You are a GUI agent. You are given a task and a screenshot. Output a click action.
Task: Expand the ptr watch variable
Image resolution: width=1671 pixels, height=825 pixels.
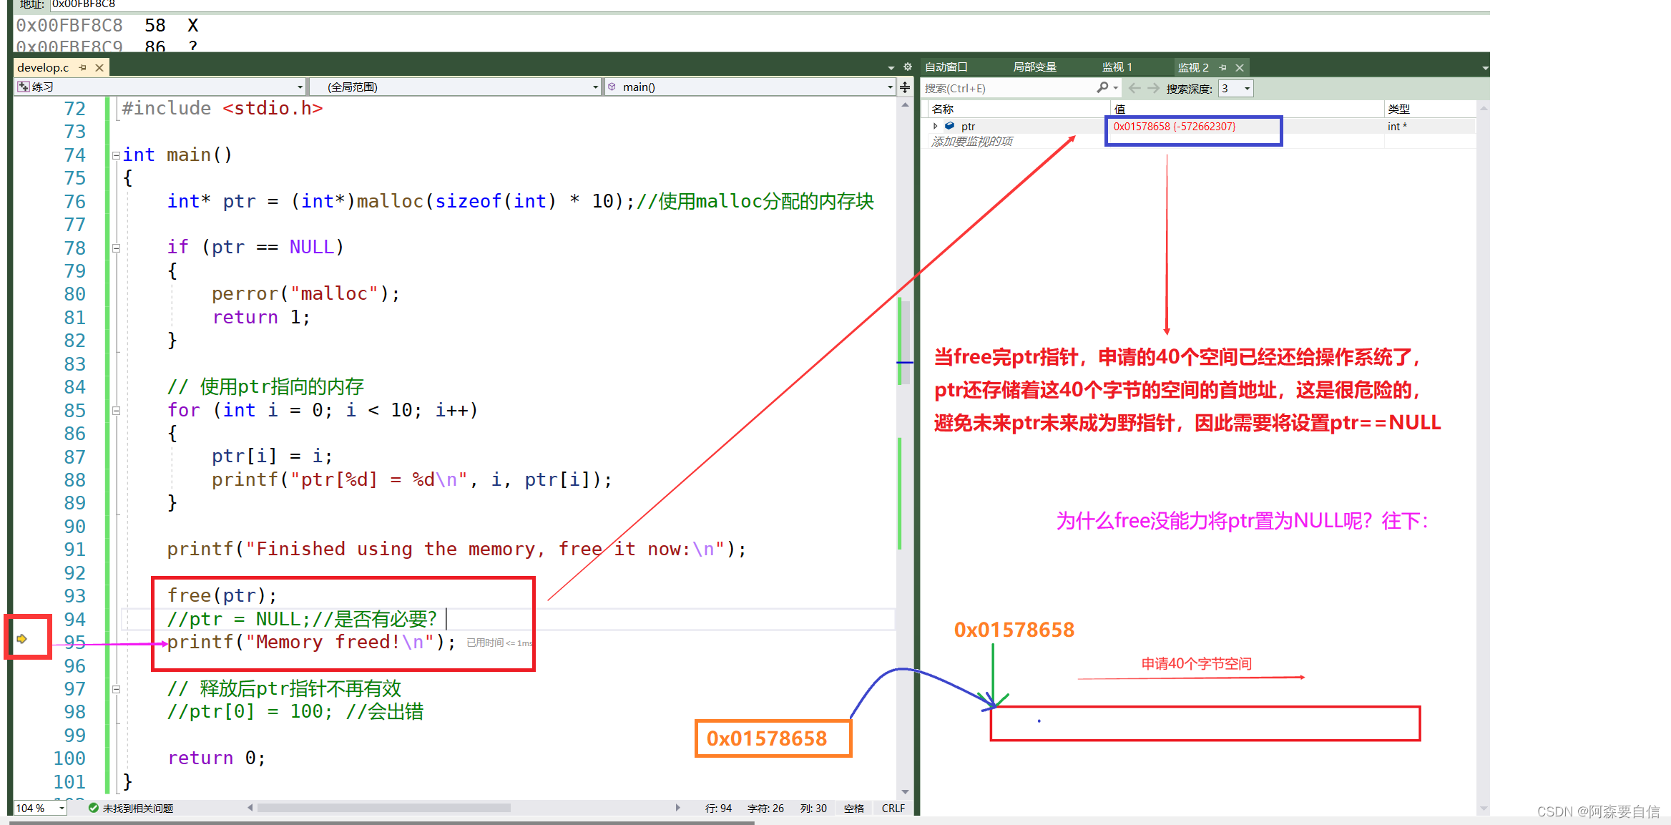(936, 126)
